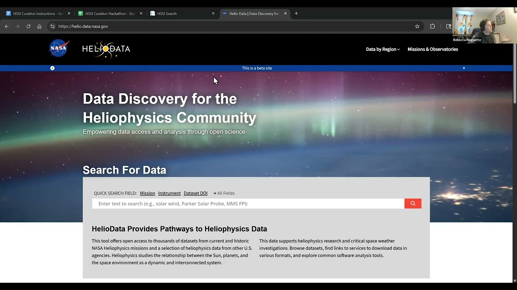View site information icon in address bar
The width and height of the screenshot is (517, 290).
pyautogui.click(x=52, y=26)
